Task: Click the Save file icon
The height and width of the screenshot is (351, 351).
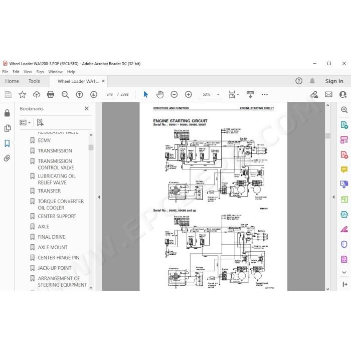Action: click(8, 94)
